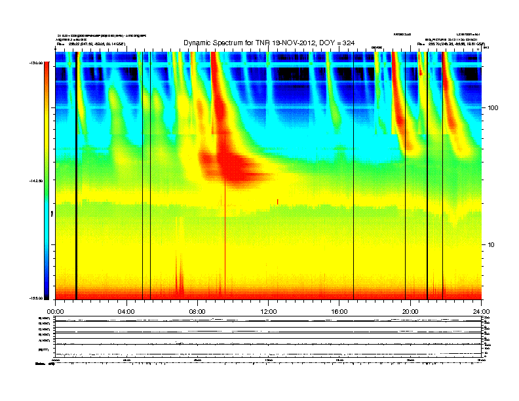Click the 100 frequency axis label
519x401 pixels.
(x=493, y=108)
